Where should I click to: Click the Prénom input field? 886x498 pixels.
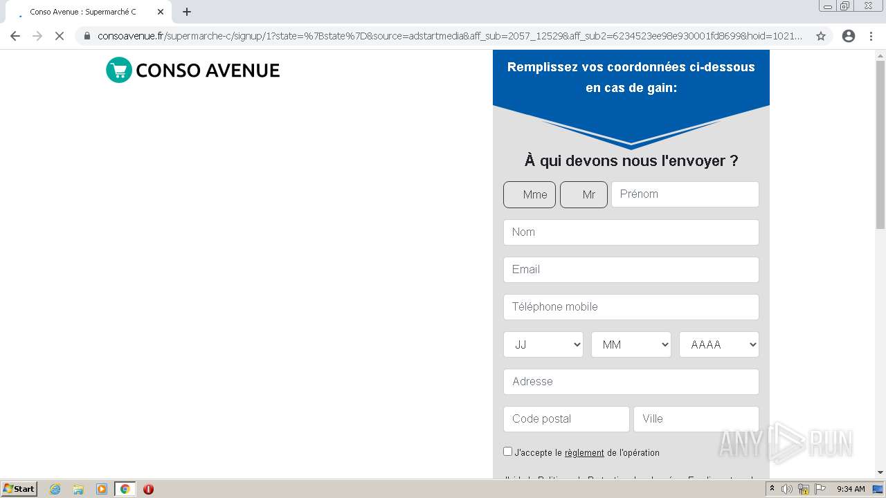pyautogui.click(x=685, y=194)
